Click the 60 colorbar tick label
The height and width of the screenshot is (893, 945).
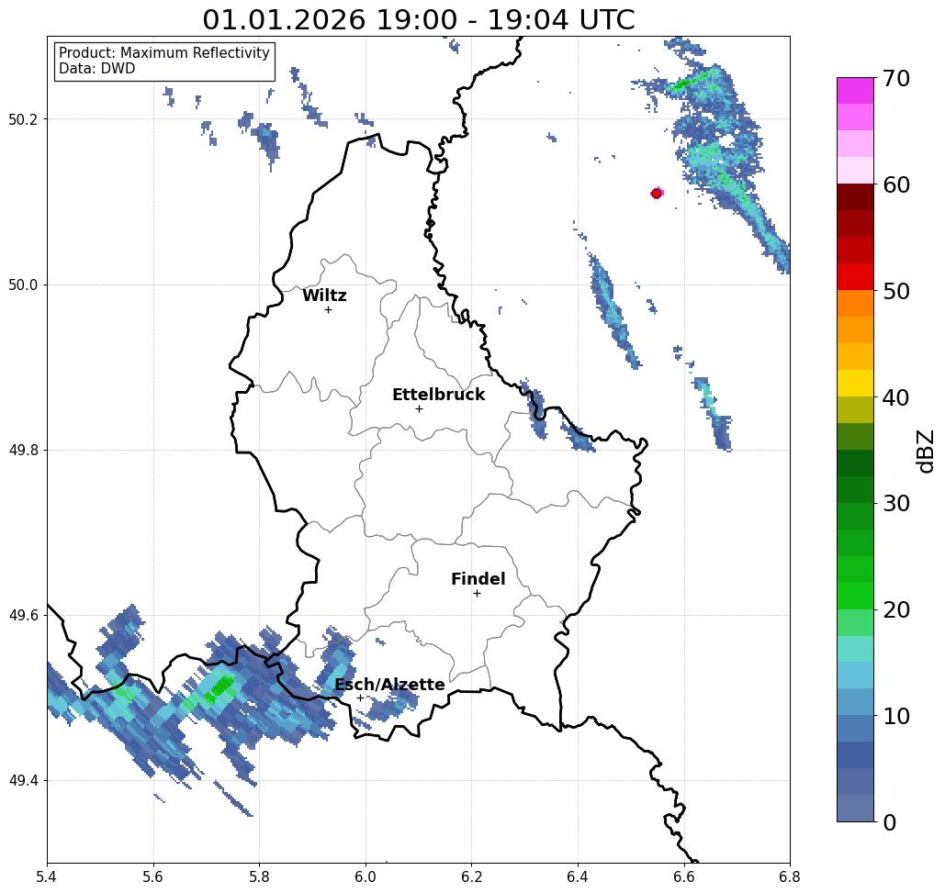coord(896,184)
